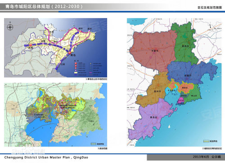Click the compass rose on the peninsula map

pos(10,27)
